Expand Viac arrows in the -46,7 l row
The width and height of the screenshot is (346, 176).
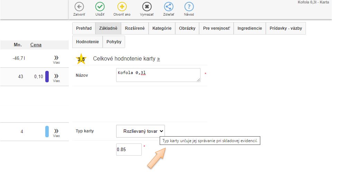(56, 58)
